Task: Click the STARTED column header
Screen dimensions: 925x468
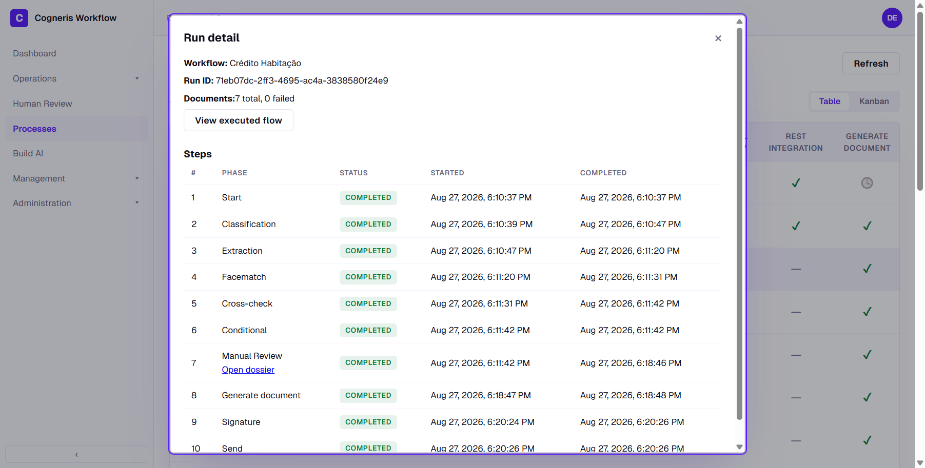Action: tap(447, 173)
